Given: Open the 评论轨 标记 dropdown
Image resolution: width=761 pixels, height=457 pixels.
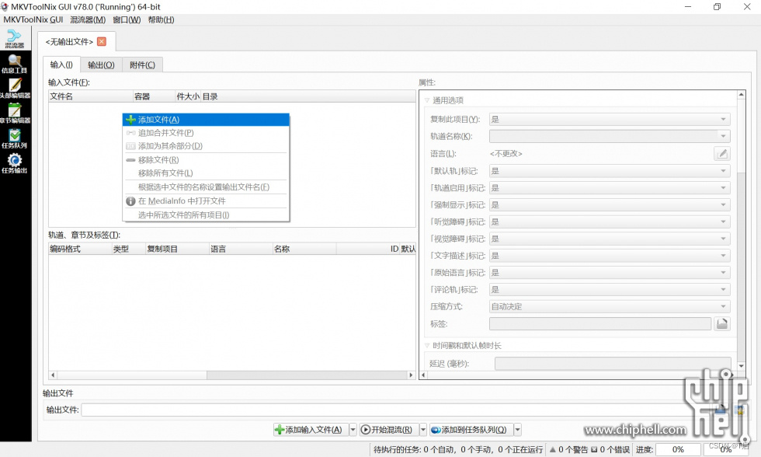Looking at the screenshot, I should tap(610, 289).
